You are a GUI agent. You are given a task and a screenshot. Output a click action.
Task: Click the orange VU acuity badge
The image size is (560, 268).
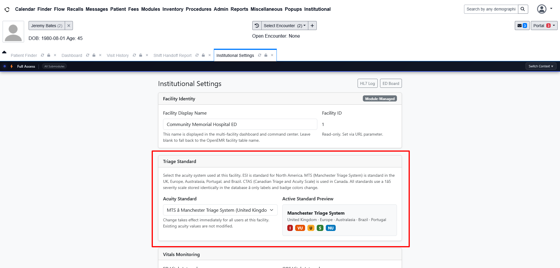coord(300,228)
